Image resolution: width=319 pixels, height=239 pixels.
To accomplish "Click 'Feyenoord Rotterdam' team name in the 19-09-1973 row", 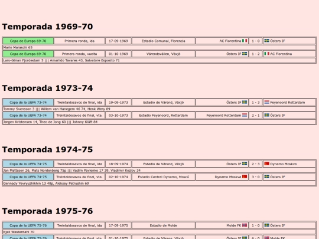I will pyautogui.click(x=288, y=103).
